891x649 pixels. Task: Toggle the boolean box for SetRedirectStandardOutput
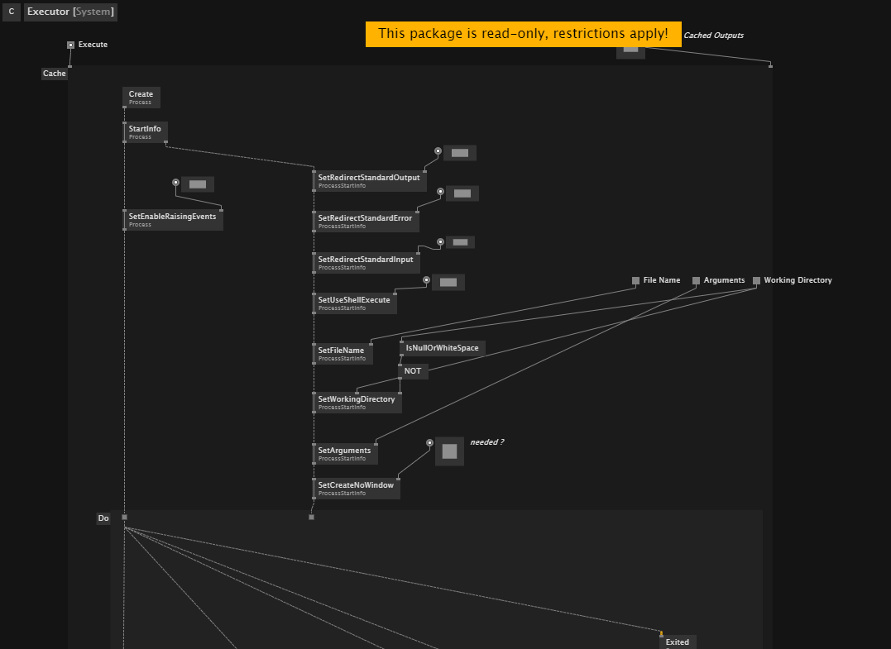click(x=460, y=153)
